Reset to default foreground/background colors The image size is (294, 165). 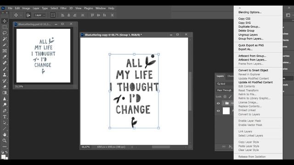[x=2, y=152]
